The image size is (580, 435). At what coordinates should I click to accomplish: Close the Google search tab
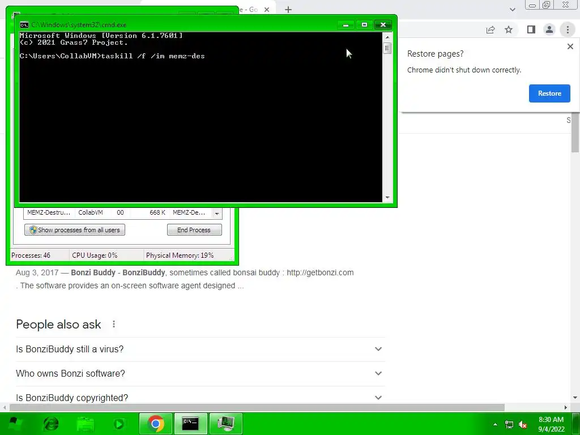coord(267,10)
